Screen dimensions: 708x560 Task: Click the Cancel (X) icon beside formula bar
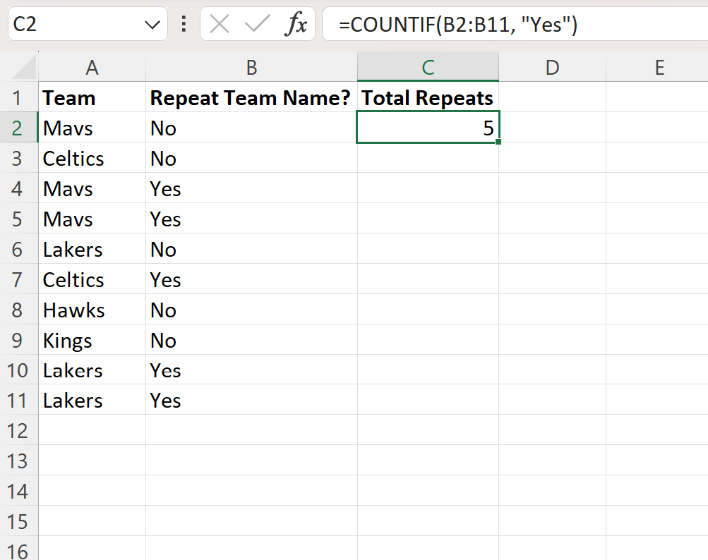(x=219, y=24)
